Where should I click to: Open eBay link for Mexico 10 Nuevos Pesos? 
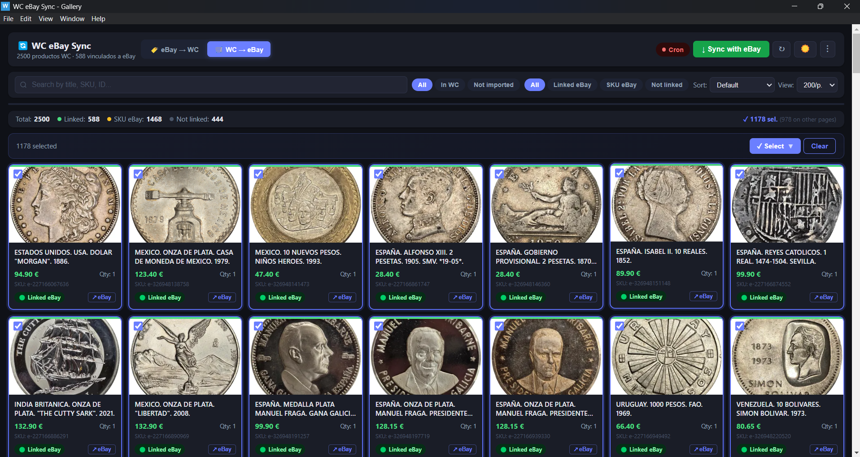(x=342, y=297)
